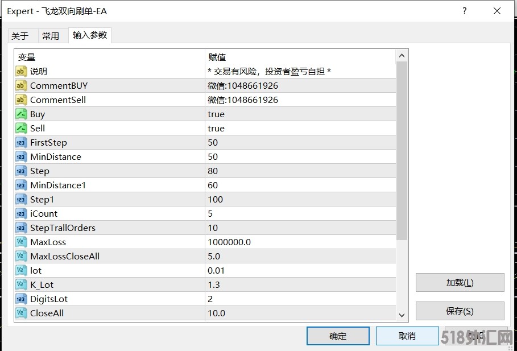This screenshot has width=517, height=351.
Task: Click the integer icon beside DigitsLot
Action: (21, 299)
